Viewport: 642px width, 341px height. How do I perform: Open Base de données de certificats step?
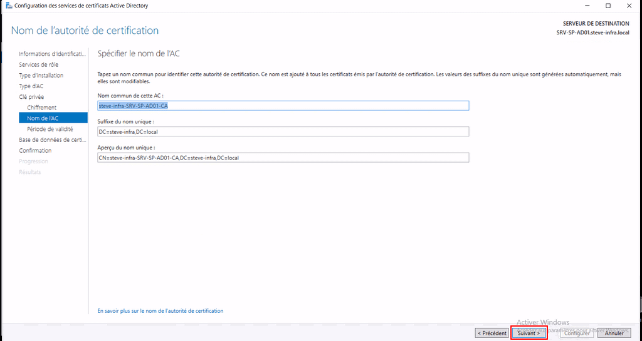[x=52, y=140]
